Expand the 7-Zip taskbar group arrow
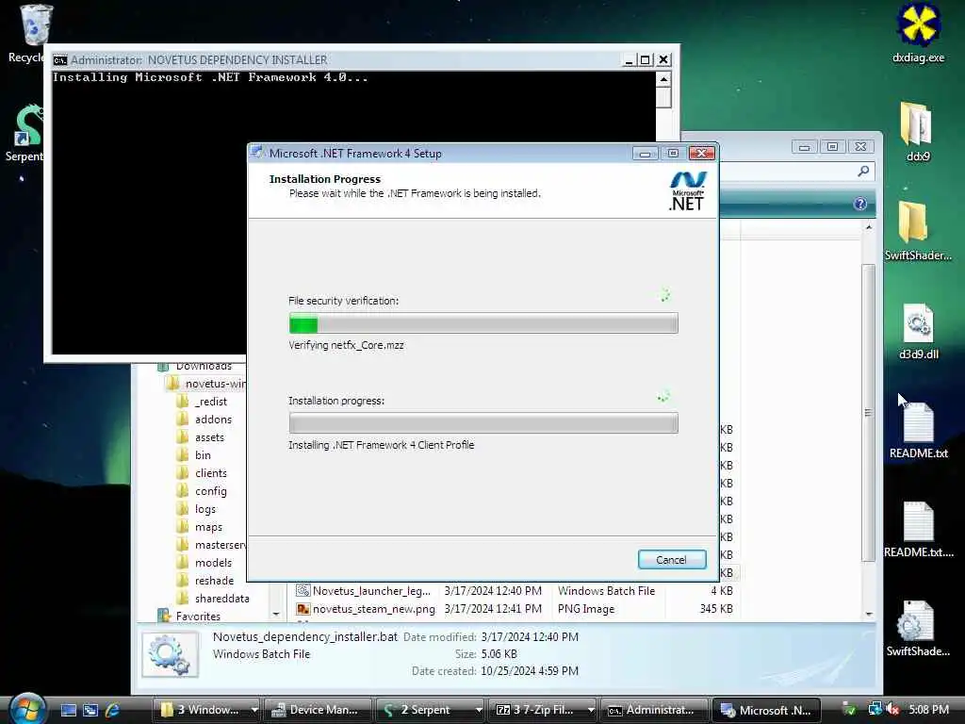 [x=591, y=710]
